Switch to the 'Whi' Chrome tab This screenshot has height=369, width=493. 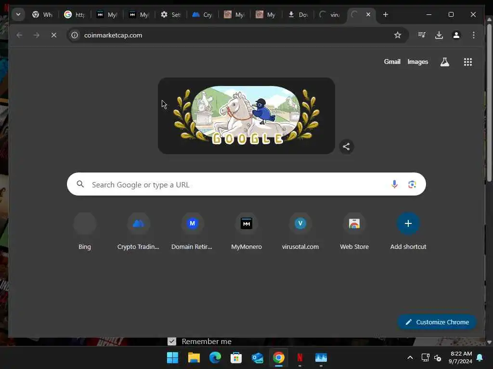click(x=43, y=14)
